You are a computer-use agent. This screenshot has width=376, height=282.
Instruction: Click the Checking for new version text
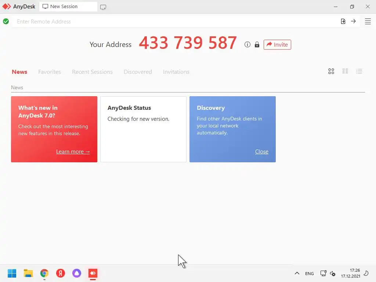click(x=138, y=119)
